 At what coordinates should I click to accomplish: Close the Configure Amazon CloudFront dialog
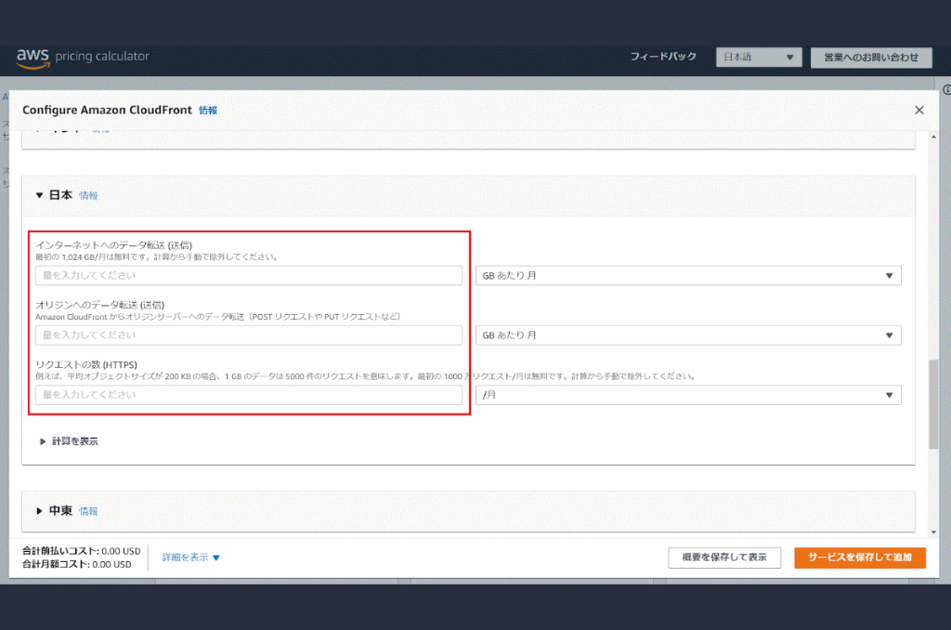[x=918, y=110]
